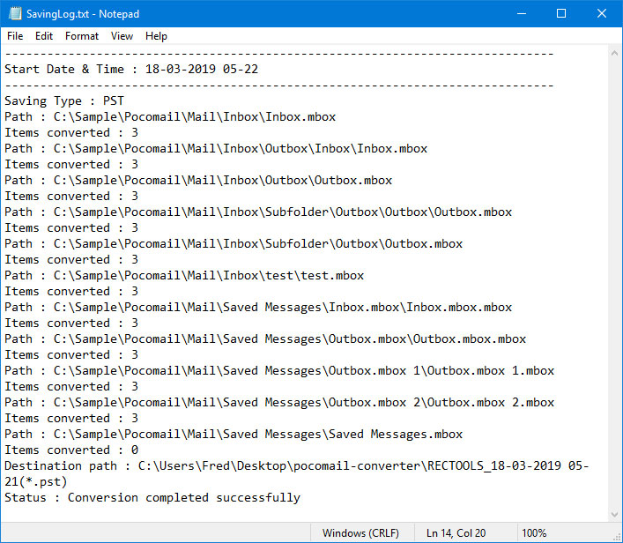This screenshot has height=543, width=623.
Task: Click the Notepad app icon in title bar
Action: click(15, 13)
